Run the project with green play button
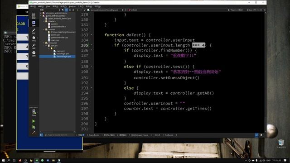Screen dimensions: 290x163 tap(34, 121)
